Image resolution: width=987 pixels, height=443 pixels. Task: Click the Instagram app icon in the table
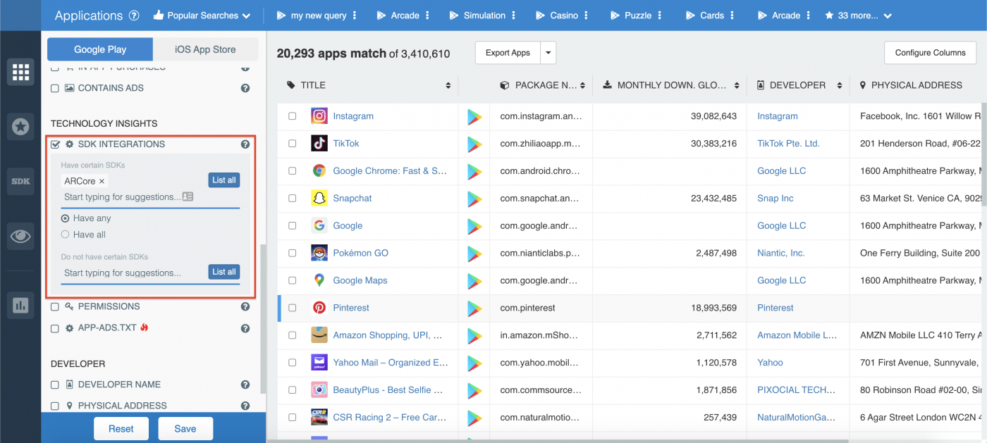[319, 116]
